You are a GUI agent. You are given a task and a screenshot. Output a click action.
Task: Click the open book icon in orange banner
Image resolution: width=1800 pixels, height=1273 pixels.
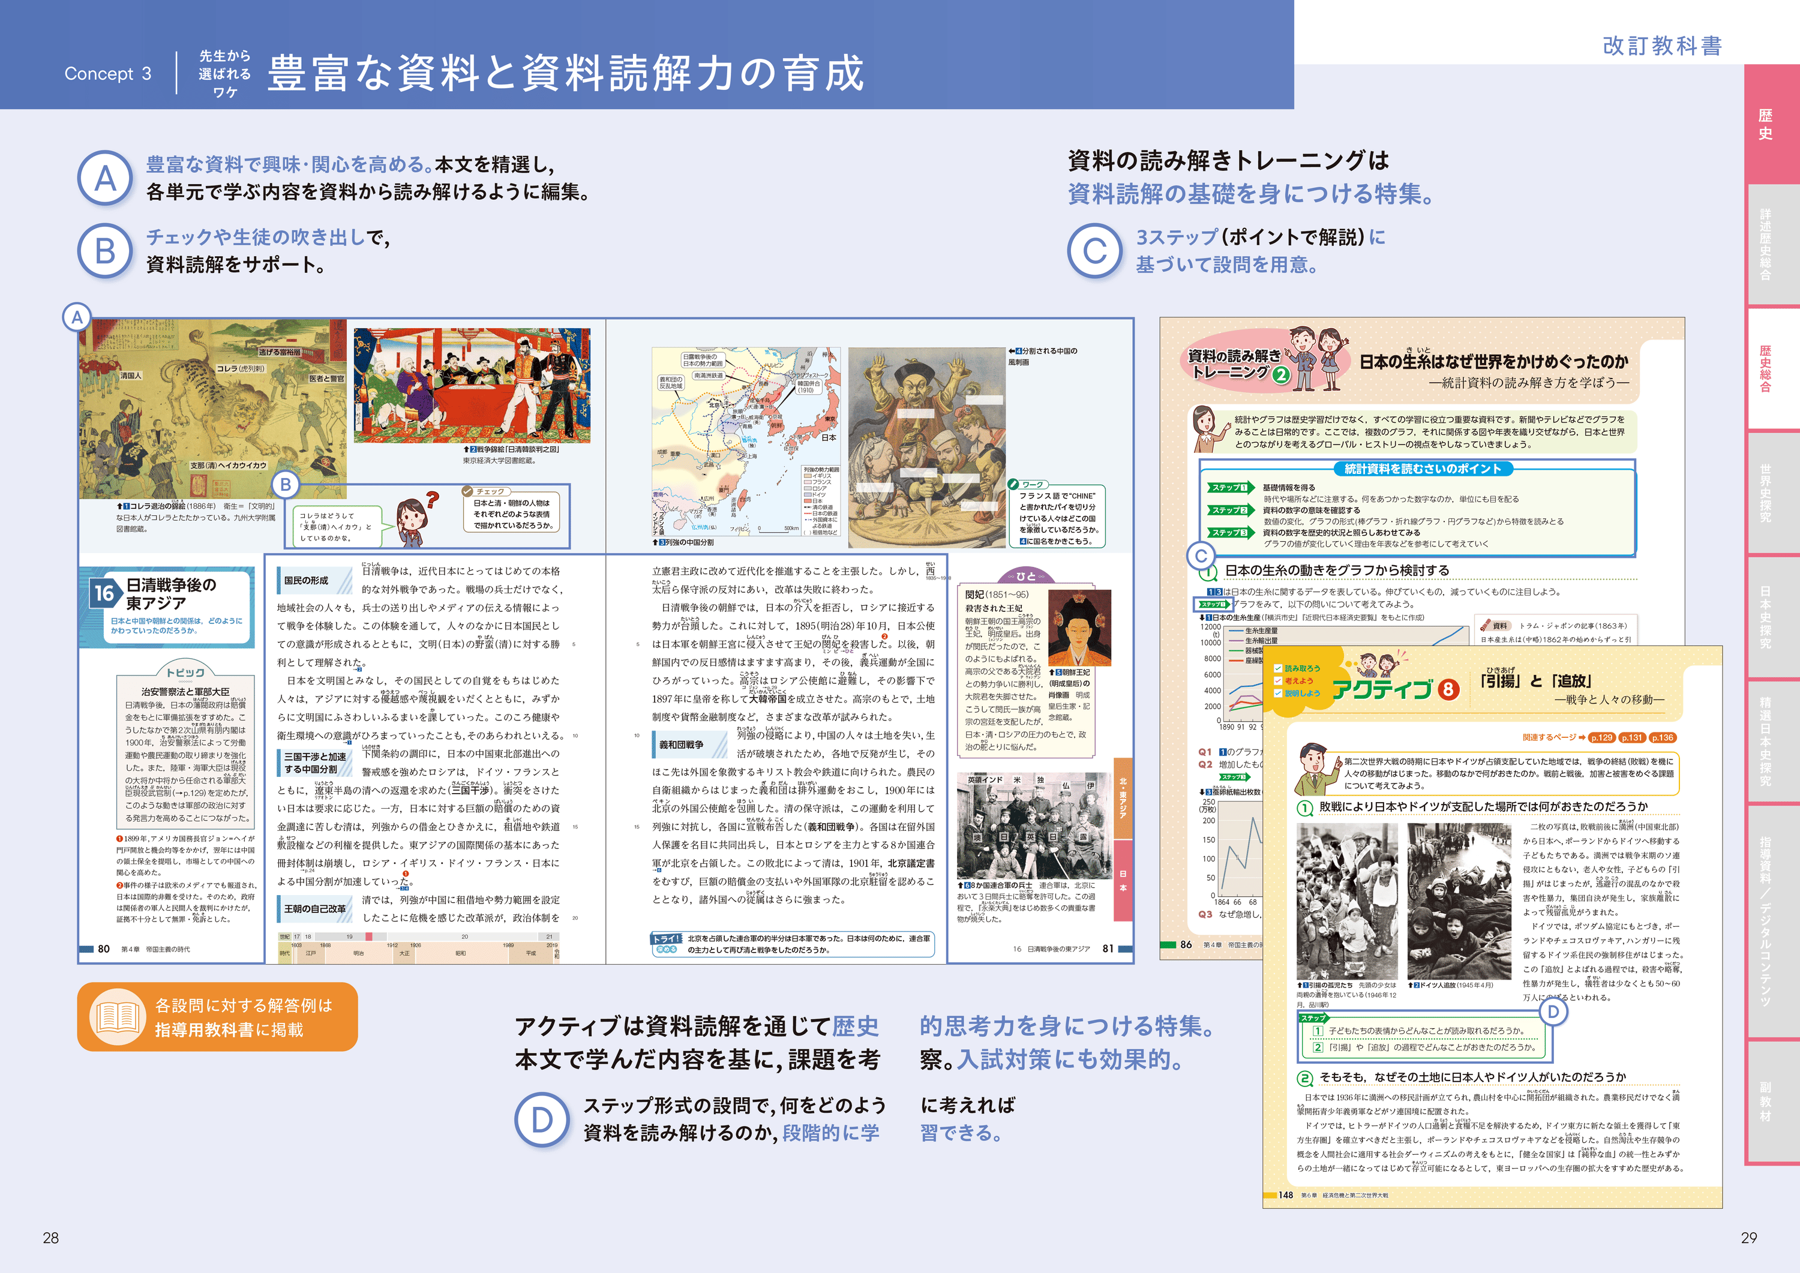coord(118,1017)
